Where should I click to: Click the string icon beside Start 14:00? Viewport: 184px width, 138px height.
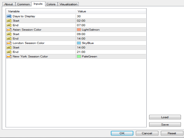pyautogui.click(x=9, y=47)
